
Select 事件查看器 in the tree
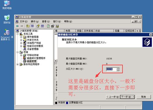tap(33, 37)
